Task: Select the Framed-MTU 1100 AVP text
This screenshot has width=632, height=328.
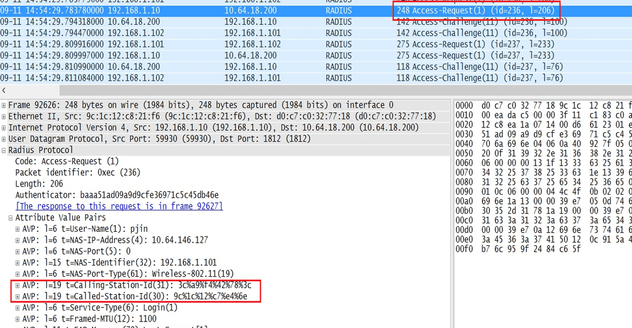Action: [x=90, y=319]
